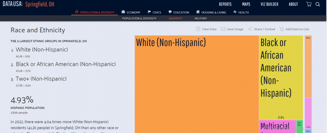The width and height of the screenshot is (327, 133).
Task: Switch to the Military sub-tab
Action: click(200, 19)
